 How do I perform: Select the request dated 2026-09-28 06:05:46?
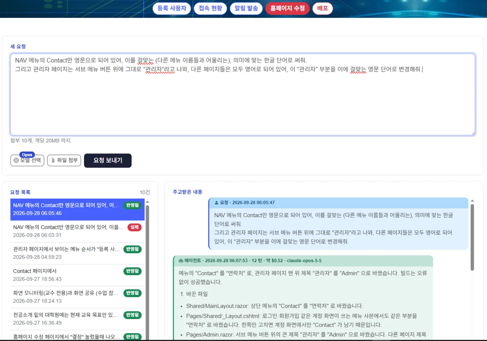coord(77,209)
